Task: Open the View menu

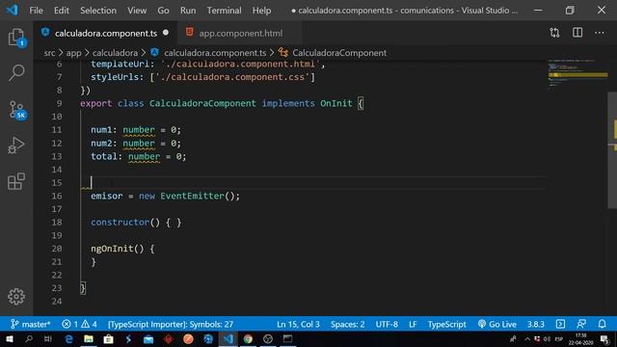Action: click(137, 11)
